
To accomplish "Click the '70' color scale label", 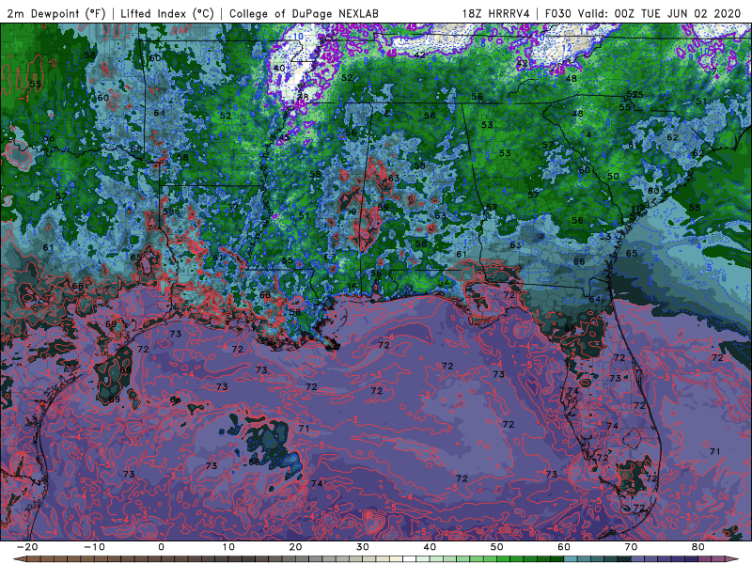I will (631, 547).
